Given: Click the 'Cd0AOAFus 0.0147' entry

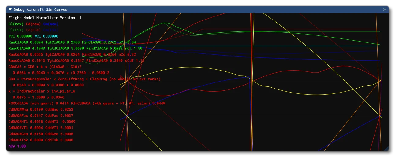Looking at the screenshot, I should pyautogui.click(x=26, y=115).
